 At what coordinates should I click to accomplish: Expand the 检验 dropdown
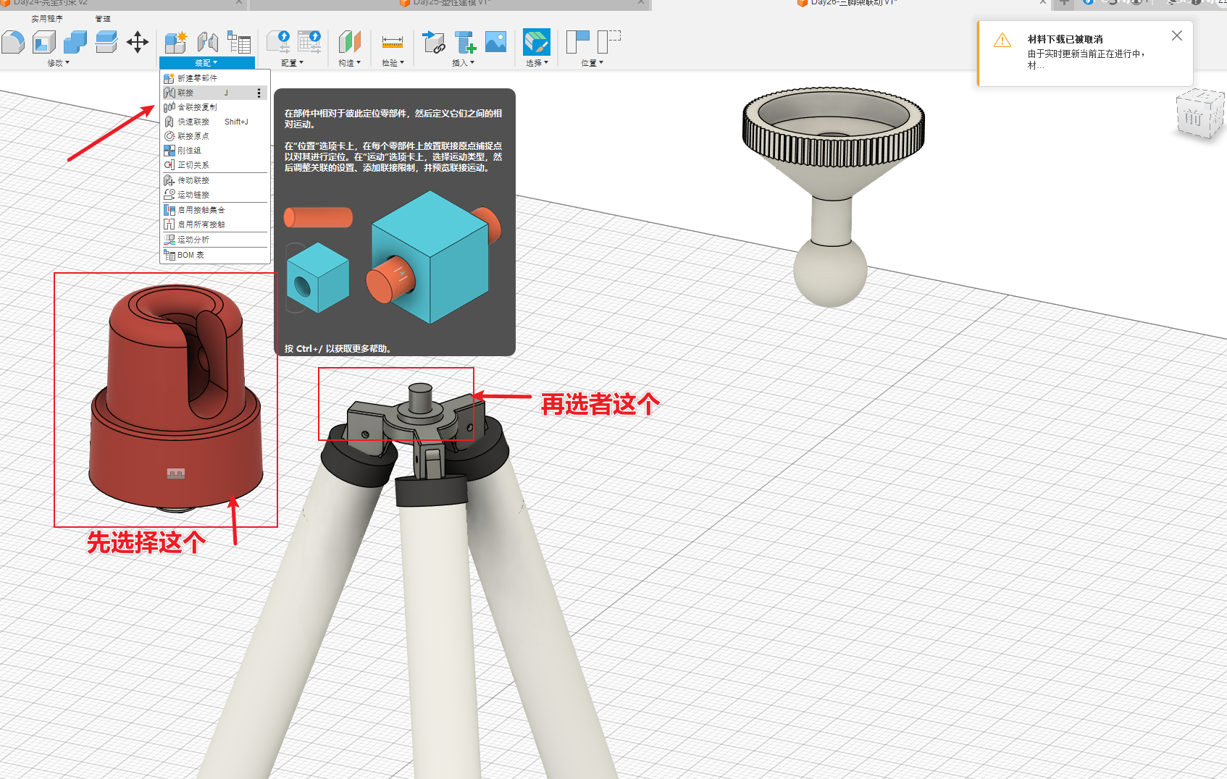[x=393, y=63]
